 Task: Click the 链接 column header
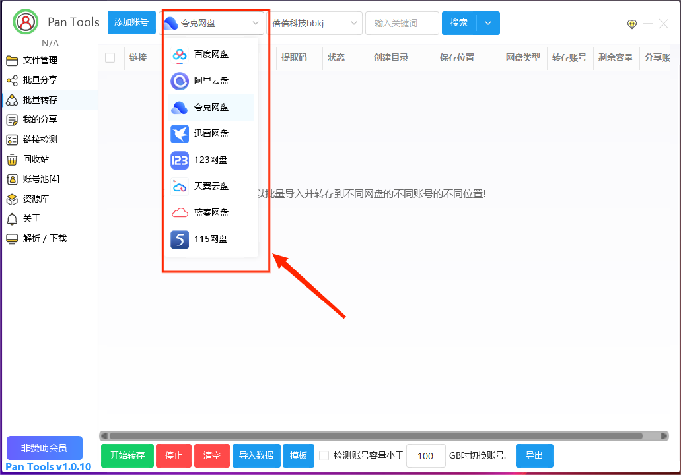tap(138, 57)
